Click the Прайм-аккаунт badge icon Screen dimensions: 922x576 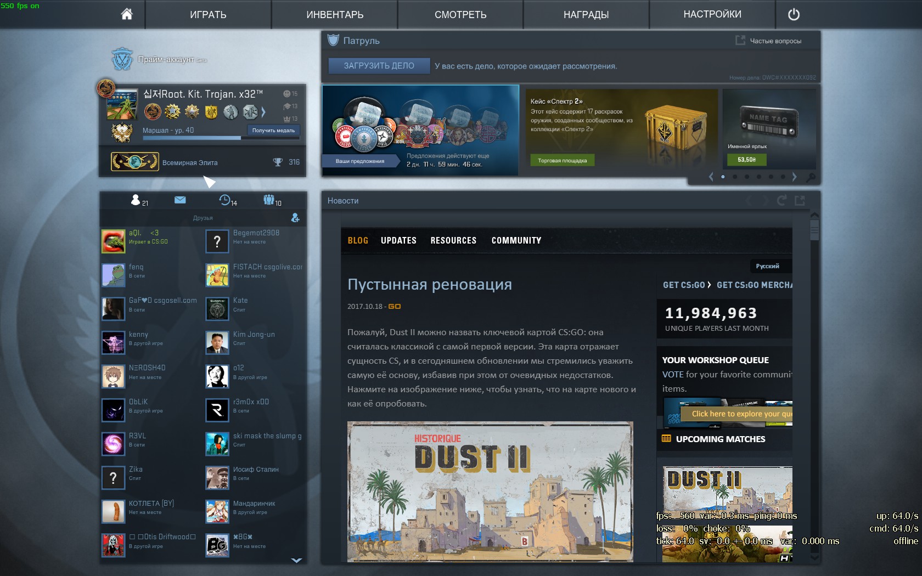click(x=122, y=59)
